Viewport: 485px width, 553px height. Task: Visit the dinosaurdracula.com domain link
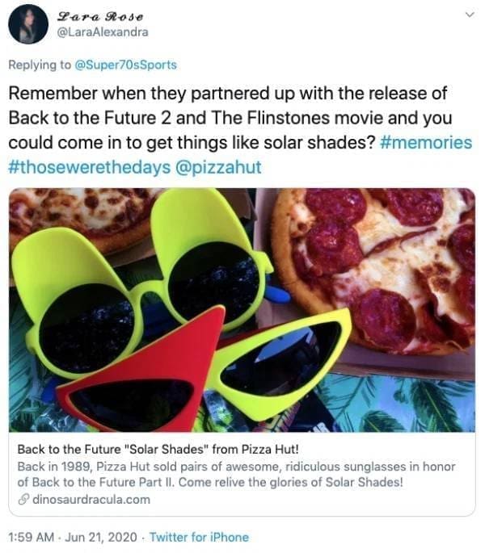click(x=91, y=500)
